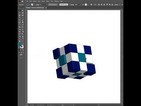Click the Home icon
Image resolution: width=141 pixels, height=106 pixels.
pyautogui.click(x=22, y=1)
